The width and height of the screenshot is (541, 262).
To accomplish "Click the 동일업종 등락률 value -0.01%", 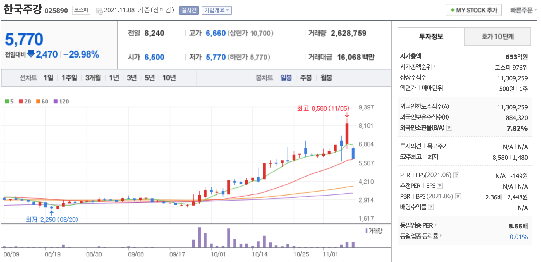I will (518, 237).
